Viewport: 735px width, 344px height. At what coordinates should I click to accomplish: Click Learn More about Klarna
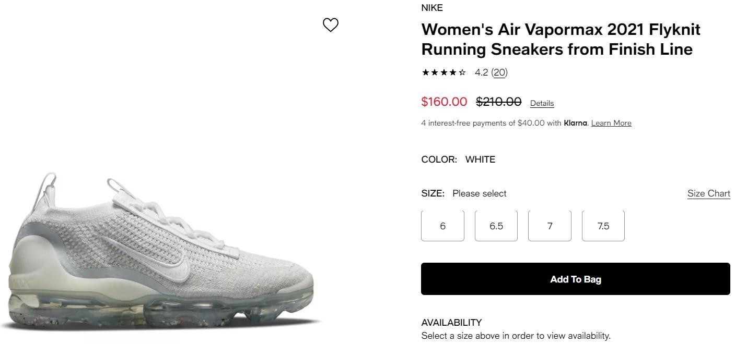611,123
